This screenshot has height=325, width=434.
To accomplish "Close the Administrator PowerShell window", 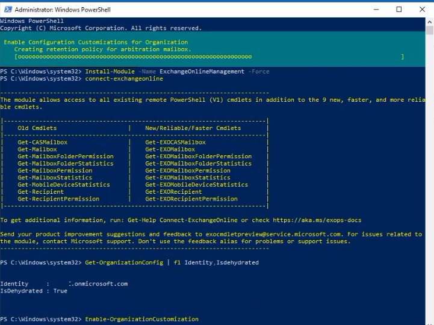I will click(x=422, y=10).
